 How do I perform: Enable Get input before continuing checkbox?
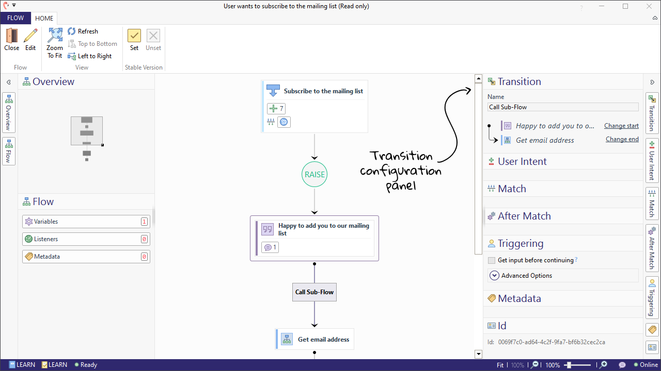pyautogui.click(x=492, y=261)
